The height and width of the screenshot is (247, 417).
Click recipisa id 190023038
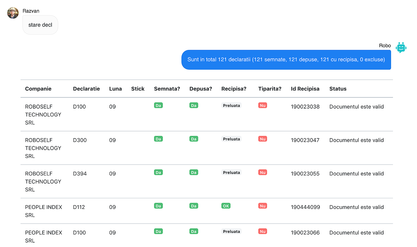pyautogui.click(x=305, y=107)
